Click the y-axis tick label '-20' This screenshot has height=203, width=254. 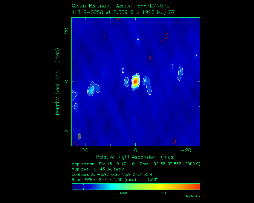[66, 132]
